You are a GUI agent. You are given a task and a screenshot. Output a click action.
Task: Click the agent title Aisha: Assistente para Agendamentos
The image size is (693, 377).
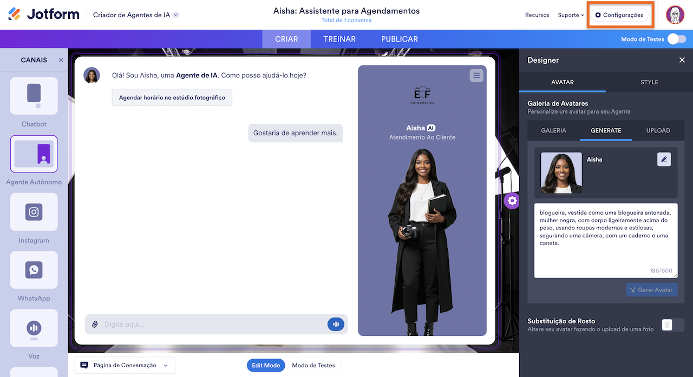click(346, 10)
